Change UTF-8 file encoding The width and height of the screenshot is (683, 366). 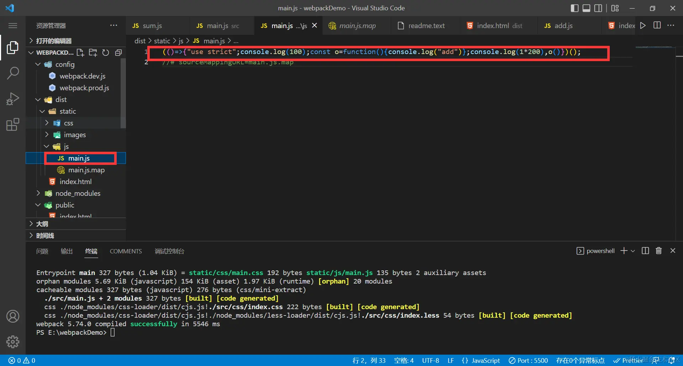tap(430, 360)
